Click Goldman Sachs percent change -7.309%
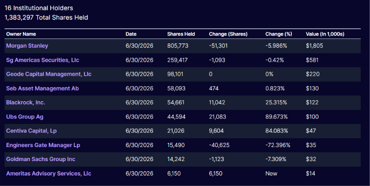The image size is (370, 186). [276, 159]
